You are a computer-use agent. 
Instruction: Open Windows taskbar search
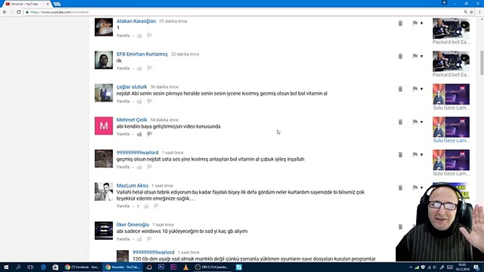click(18, 267)
